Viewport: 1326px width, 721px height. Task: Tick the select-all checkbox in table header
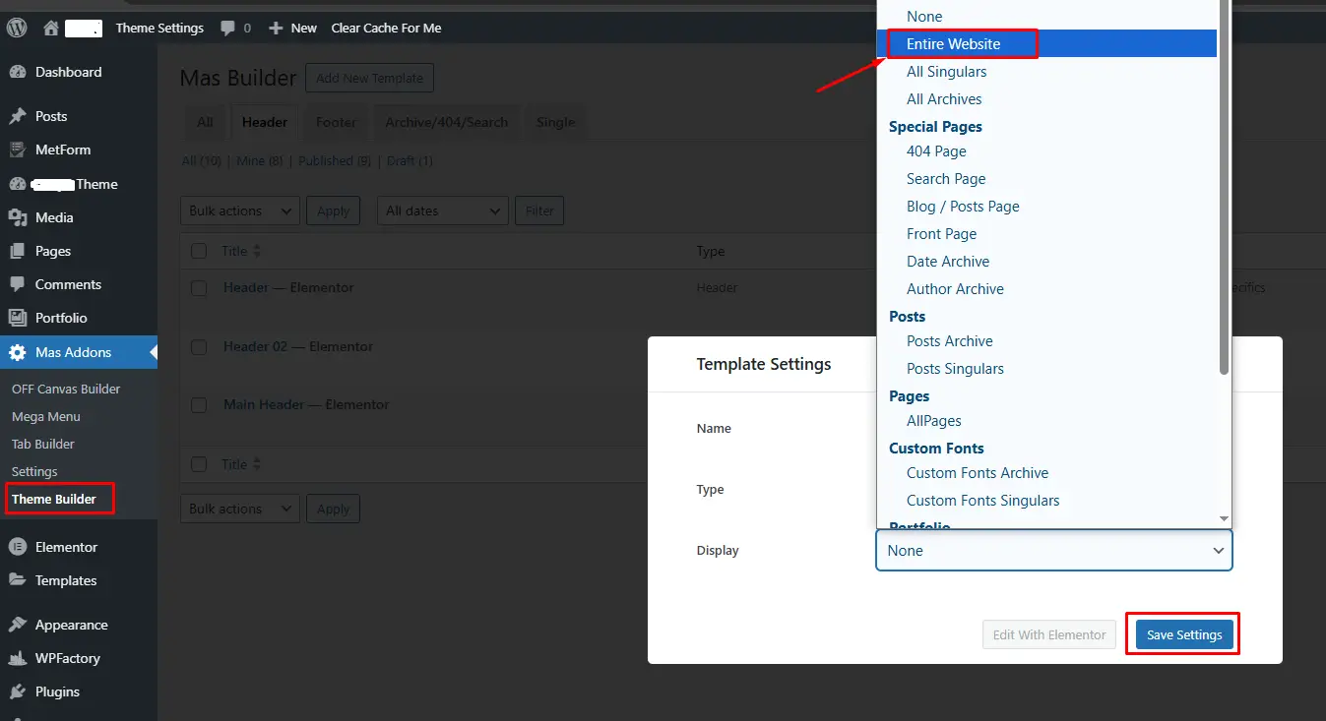pyautogui.click(x=199, y=251)
